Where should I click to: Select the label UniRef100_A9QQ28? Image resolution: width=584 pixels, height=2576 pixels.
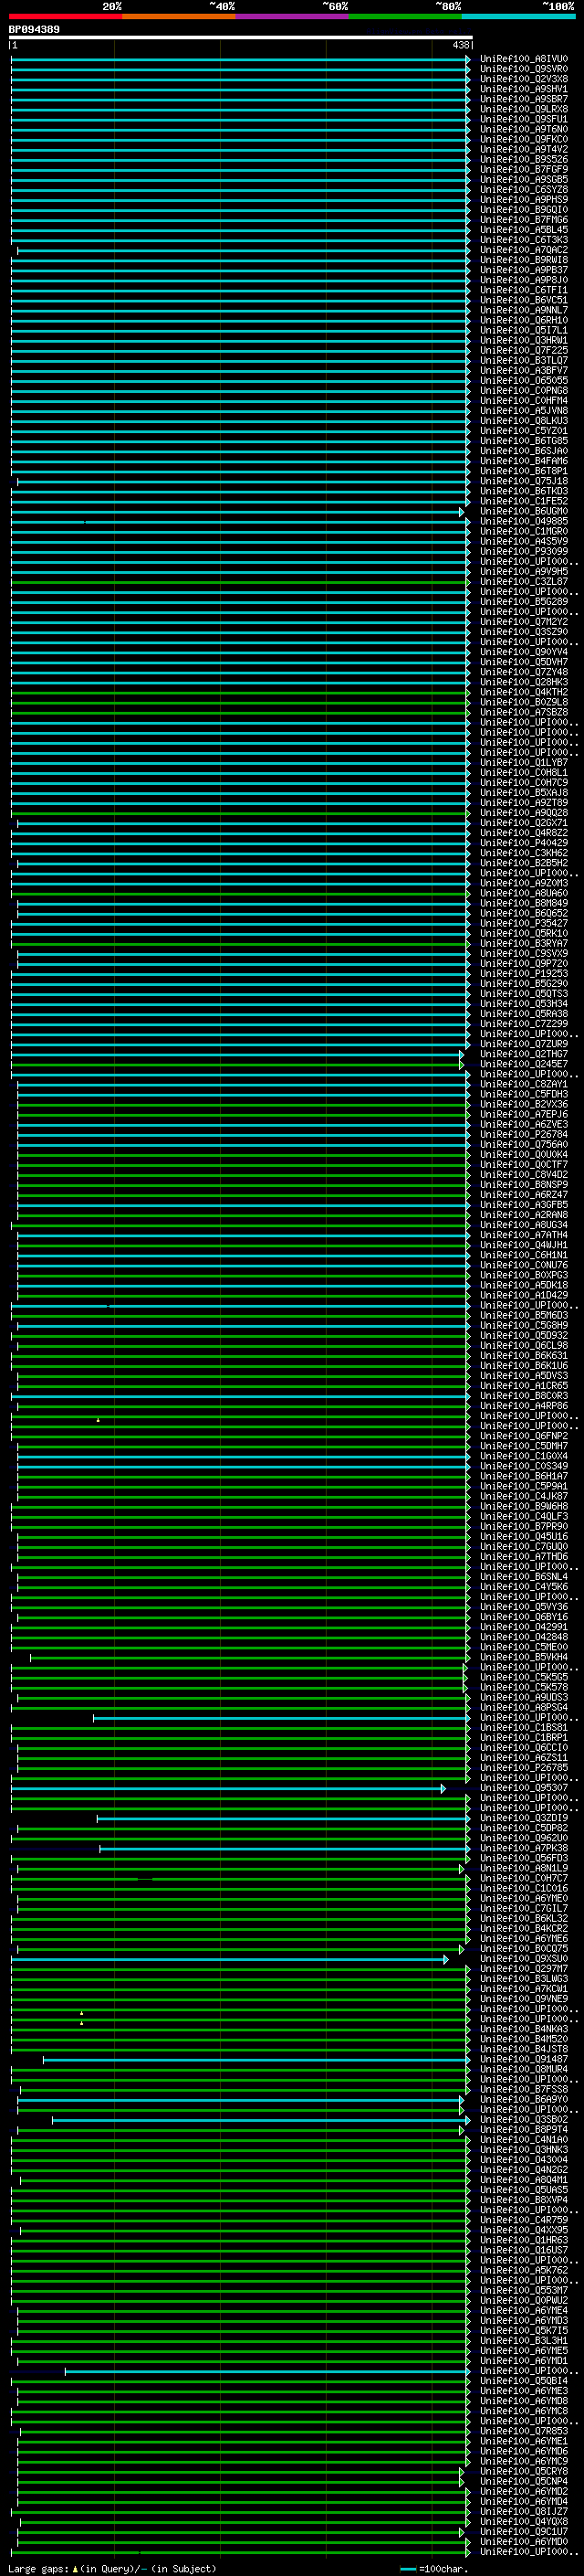(x=523, y=813)
